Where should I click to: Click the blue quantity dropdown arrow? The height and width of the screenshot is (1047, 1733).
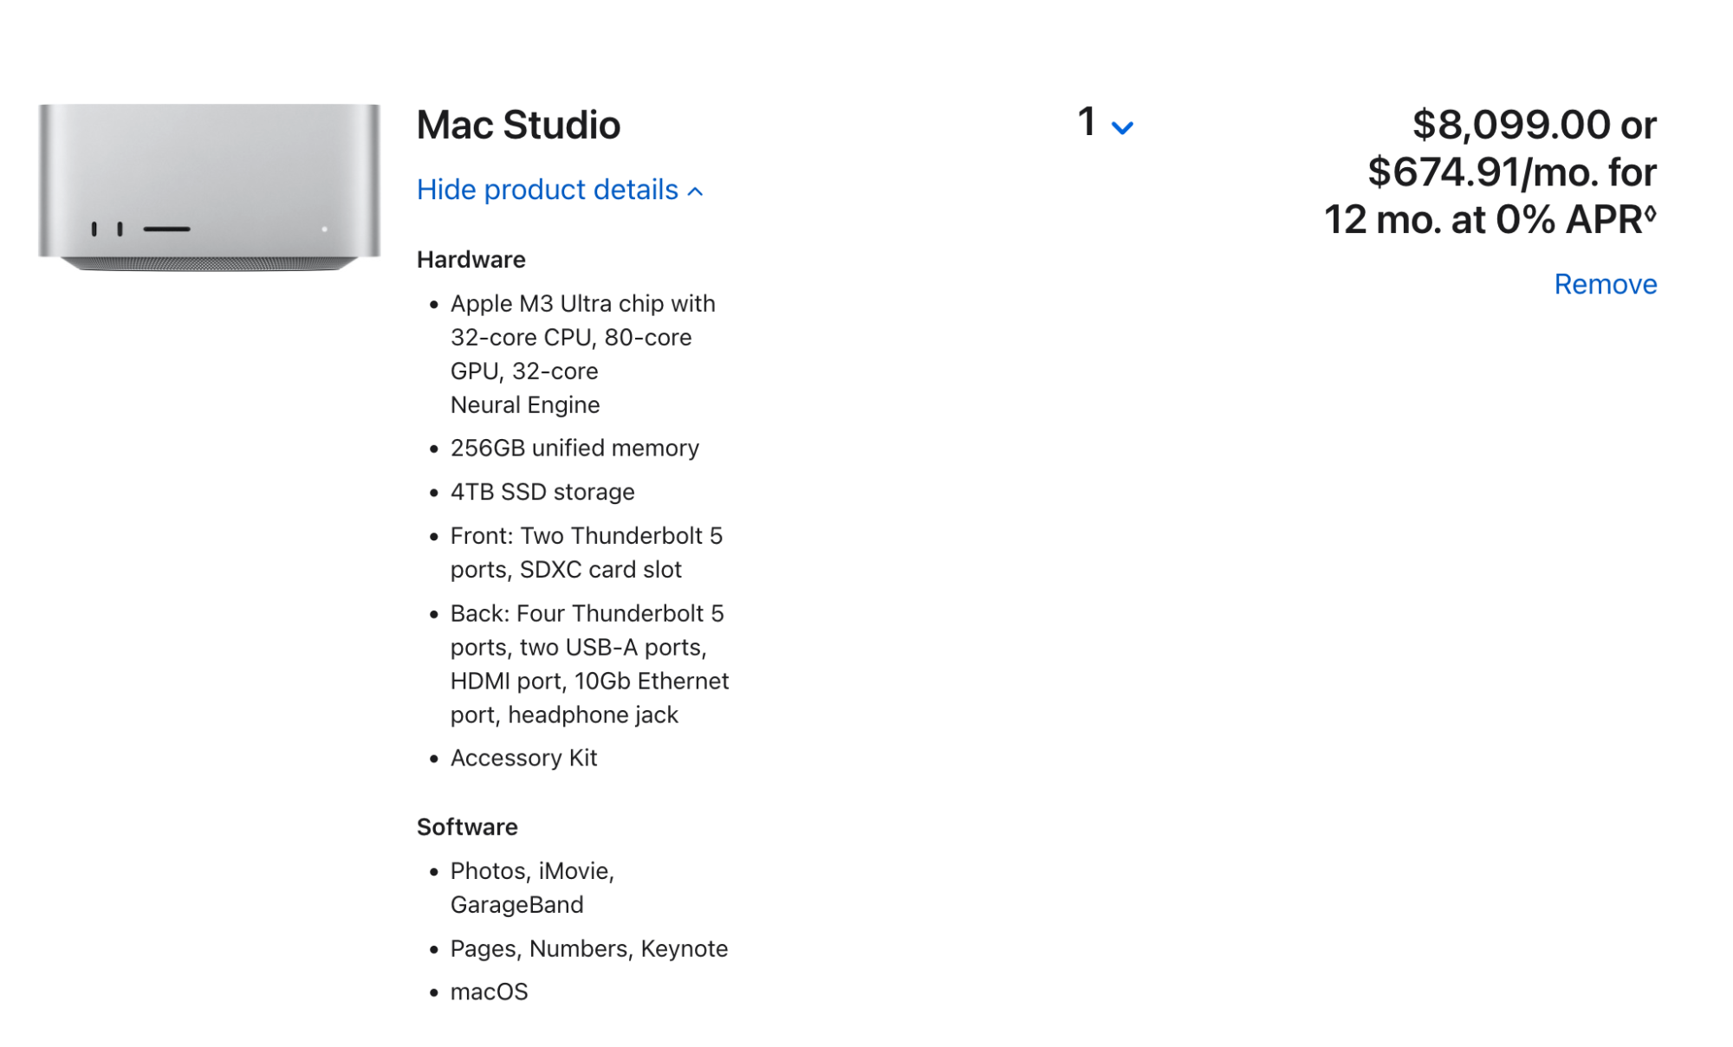[1122, 129]
